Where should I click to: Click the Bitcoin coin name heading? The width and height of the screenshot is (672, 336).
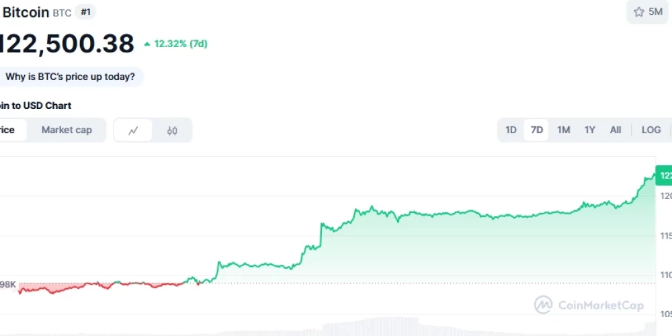(x=27, y=12)
